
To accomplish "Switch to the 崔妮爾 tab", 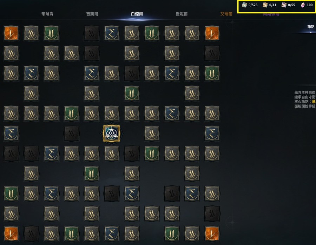I will (x=182, y=14).
